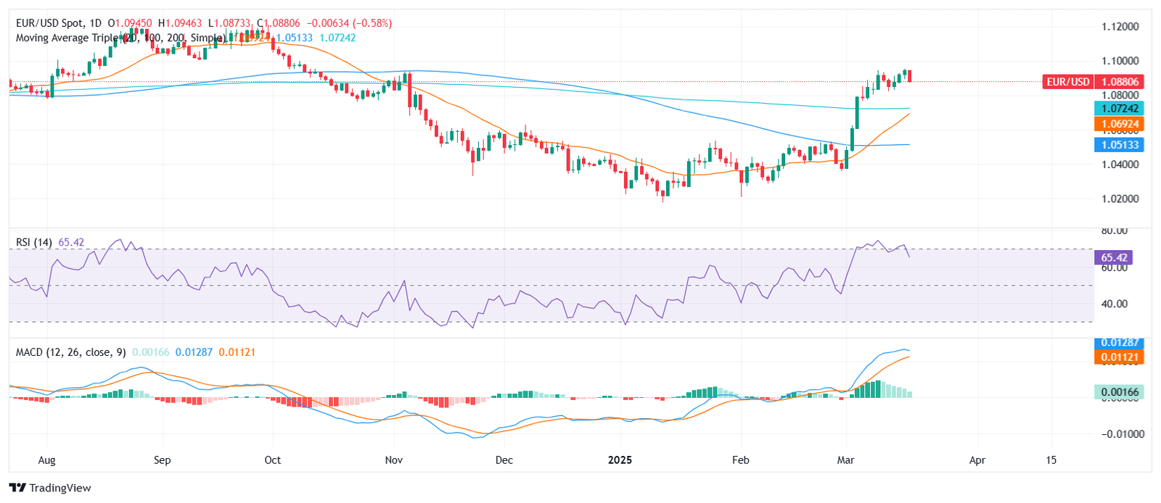Select the blue 1.05133 moving average tag
Image resolution: width=1161 pixels, height=503 pixels.
1119,145
